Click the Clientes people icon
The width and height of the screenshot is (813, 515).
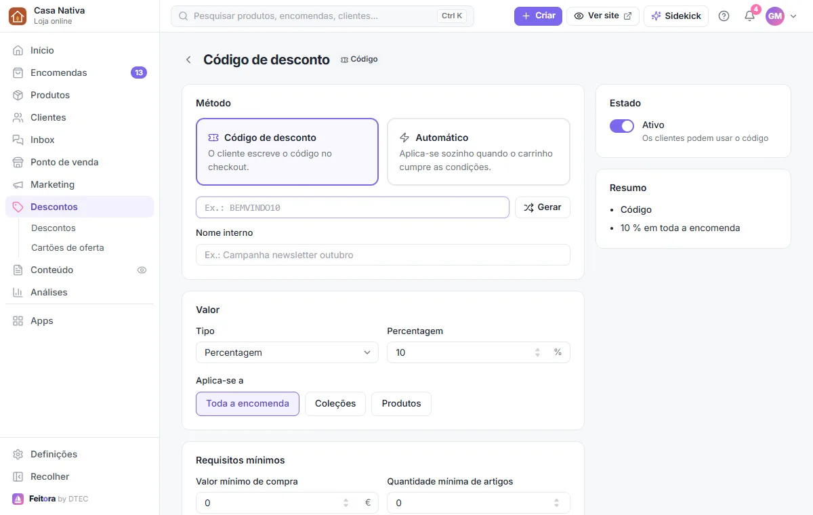[18, 117]
